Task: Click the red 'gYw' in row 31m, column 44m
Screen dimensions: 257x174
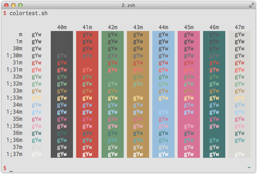Action: 164,63
